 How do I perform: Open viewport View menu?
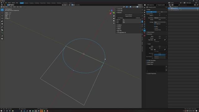[x=11, y=7]
